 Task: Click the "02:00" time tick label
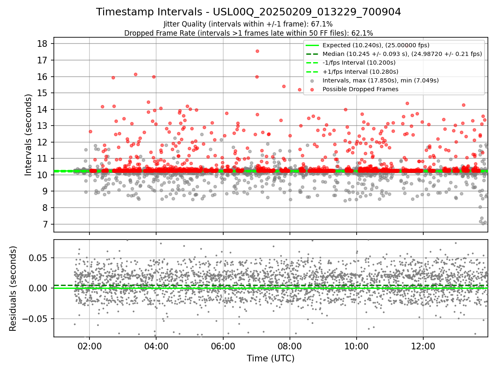[x=89, y=346]
